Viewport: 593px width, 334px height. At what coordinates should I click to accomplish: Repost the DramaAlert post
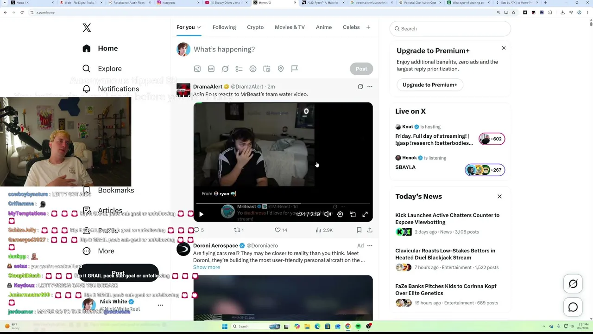pos(239,230)
